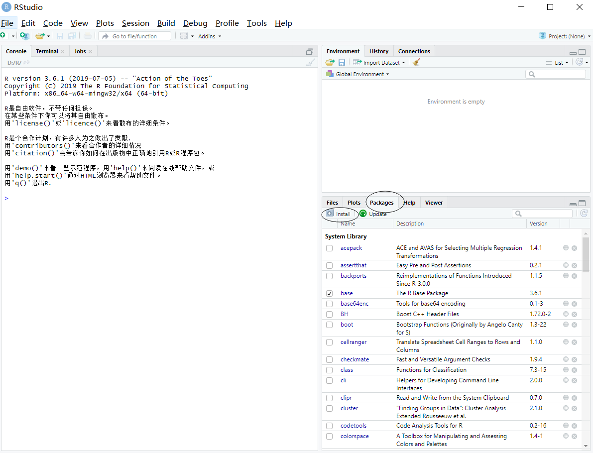View the current working directory arrow in Console
This screenshot has width=593, height=453.
coord(26,62)
